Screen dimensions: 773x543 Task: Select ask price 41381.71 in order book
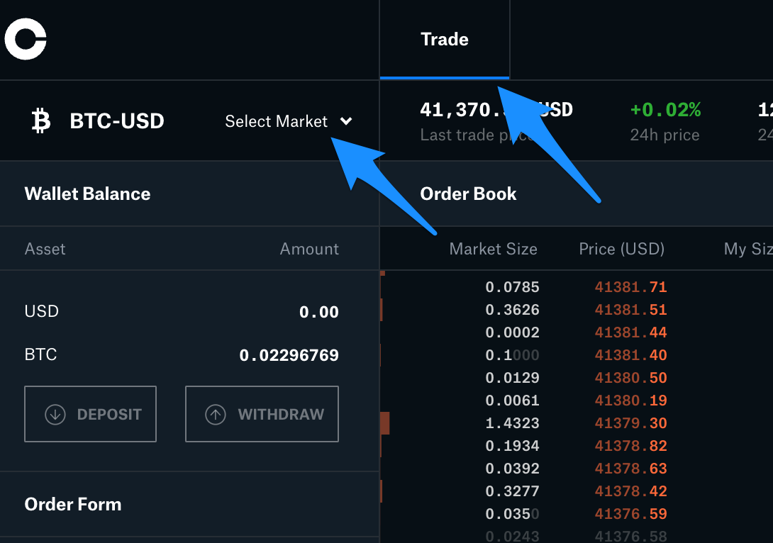pyautogui.click(x=630, y=287)
